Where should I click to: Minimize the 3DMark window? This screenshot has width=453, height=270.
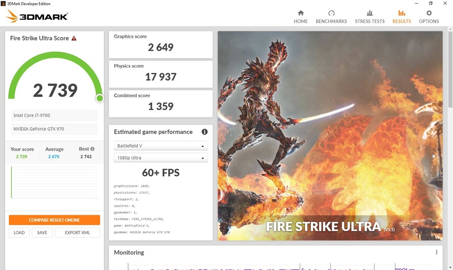point(417,4)
